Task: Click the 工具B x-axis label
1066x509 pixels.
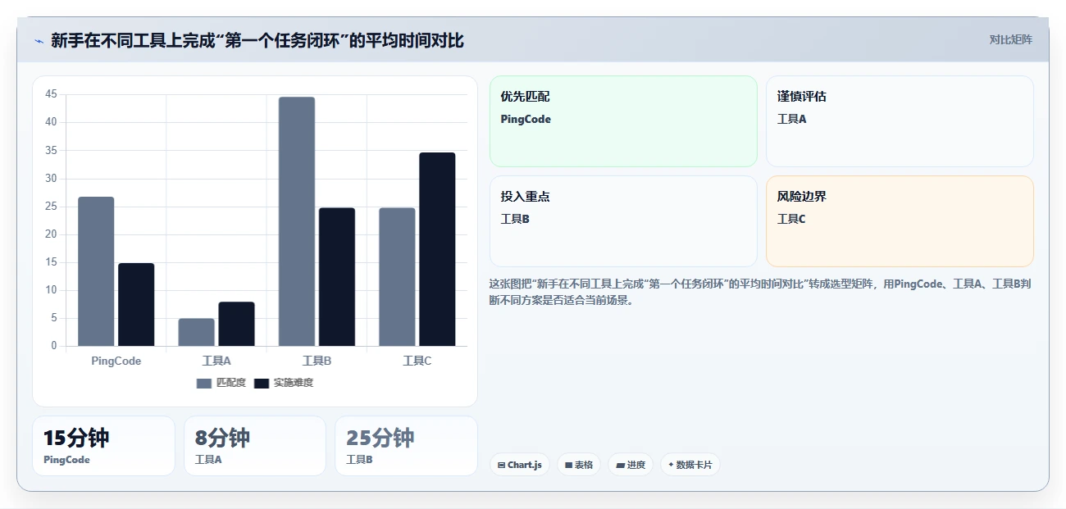Action: 317,361
